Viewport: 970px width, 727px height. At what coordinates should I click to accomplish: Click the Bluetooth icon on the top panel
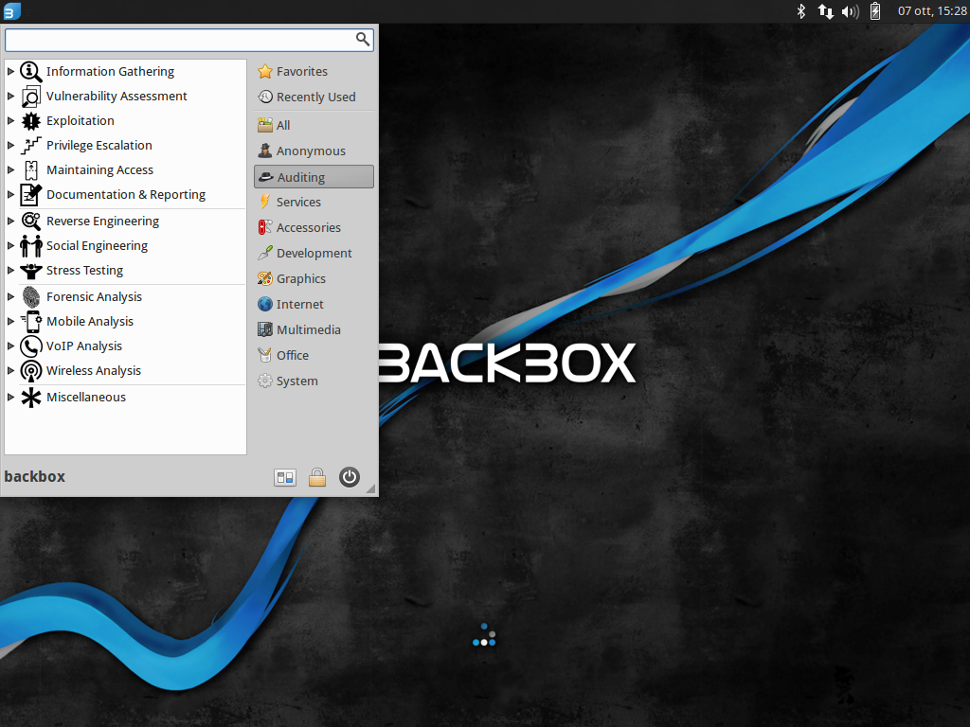(800, 11)
